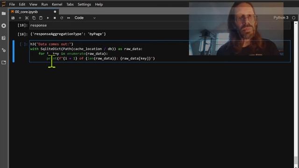Click the kernel status circle indicator
The width and height of the screenshot is (299, 168).
[294, 18]
